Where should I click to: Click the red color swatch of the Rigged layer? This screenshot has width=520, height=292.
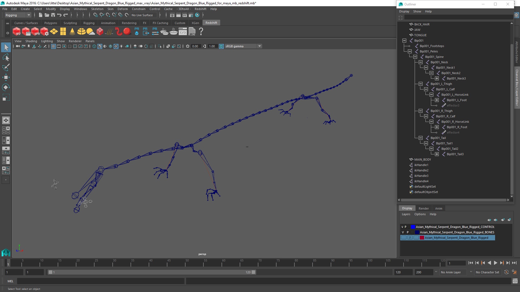point(422,238)
